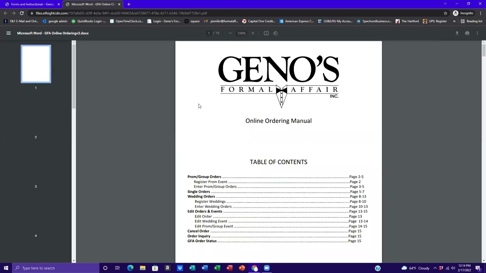
Task: Open the Reading list
Action: tap(472, 21)
